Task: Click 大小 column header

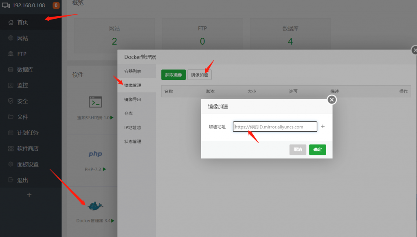Action: [x=252, y=91]
